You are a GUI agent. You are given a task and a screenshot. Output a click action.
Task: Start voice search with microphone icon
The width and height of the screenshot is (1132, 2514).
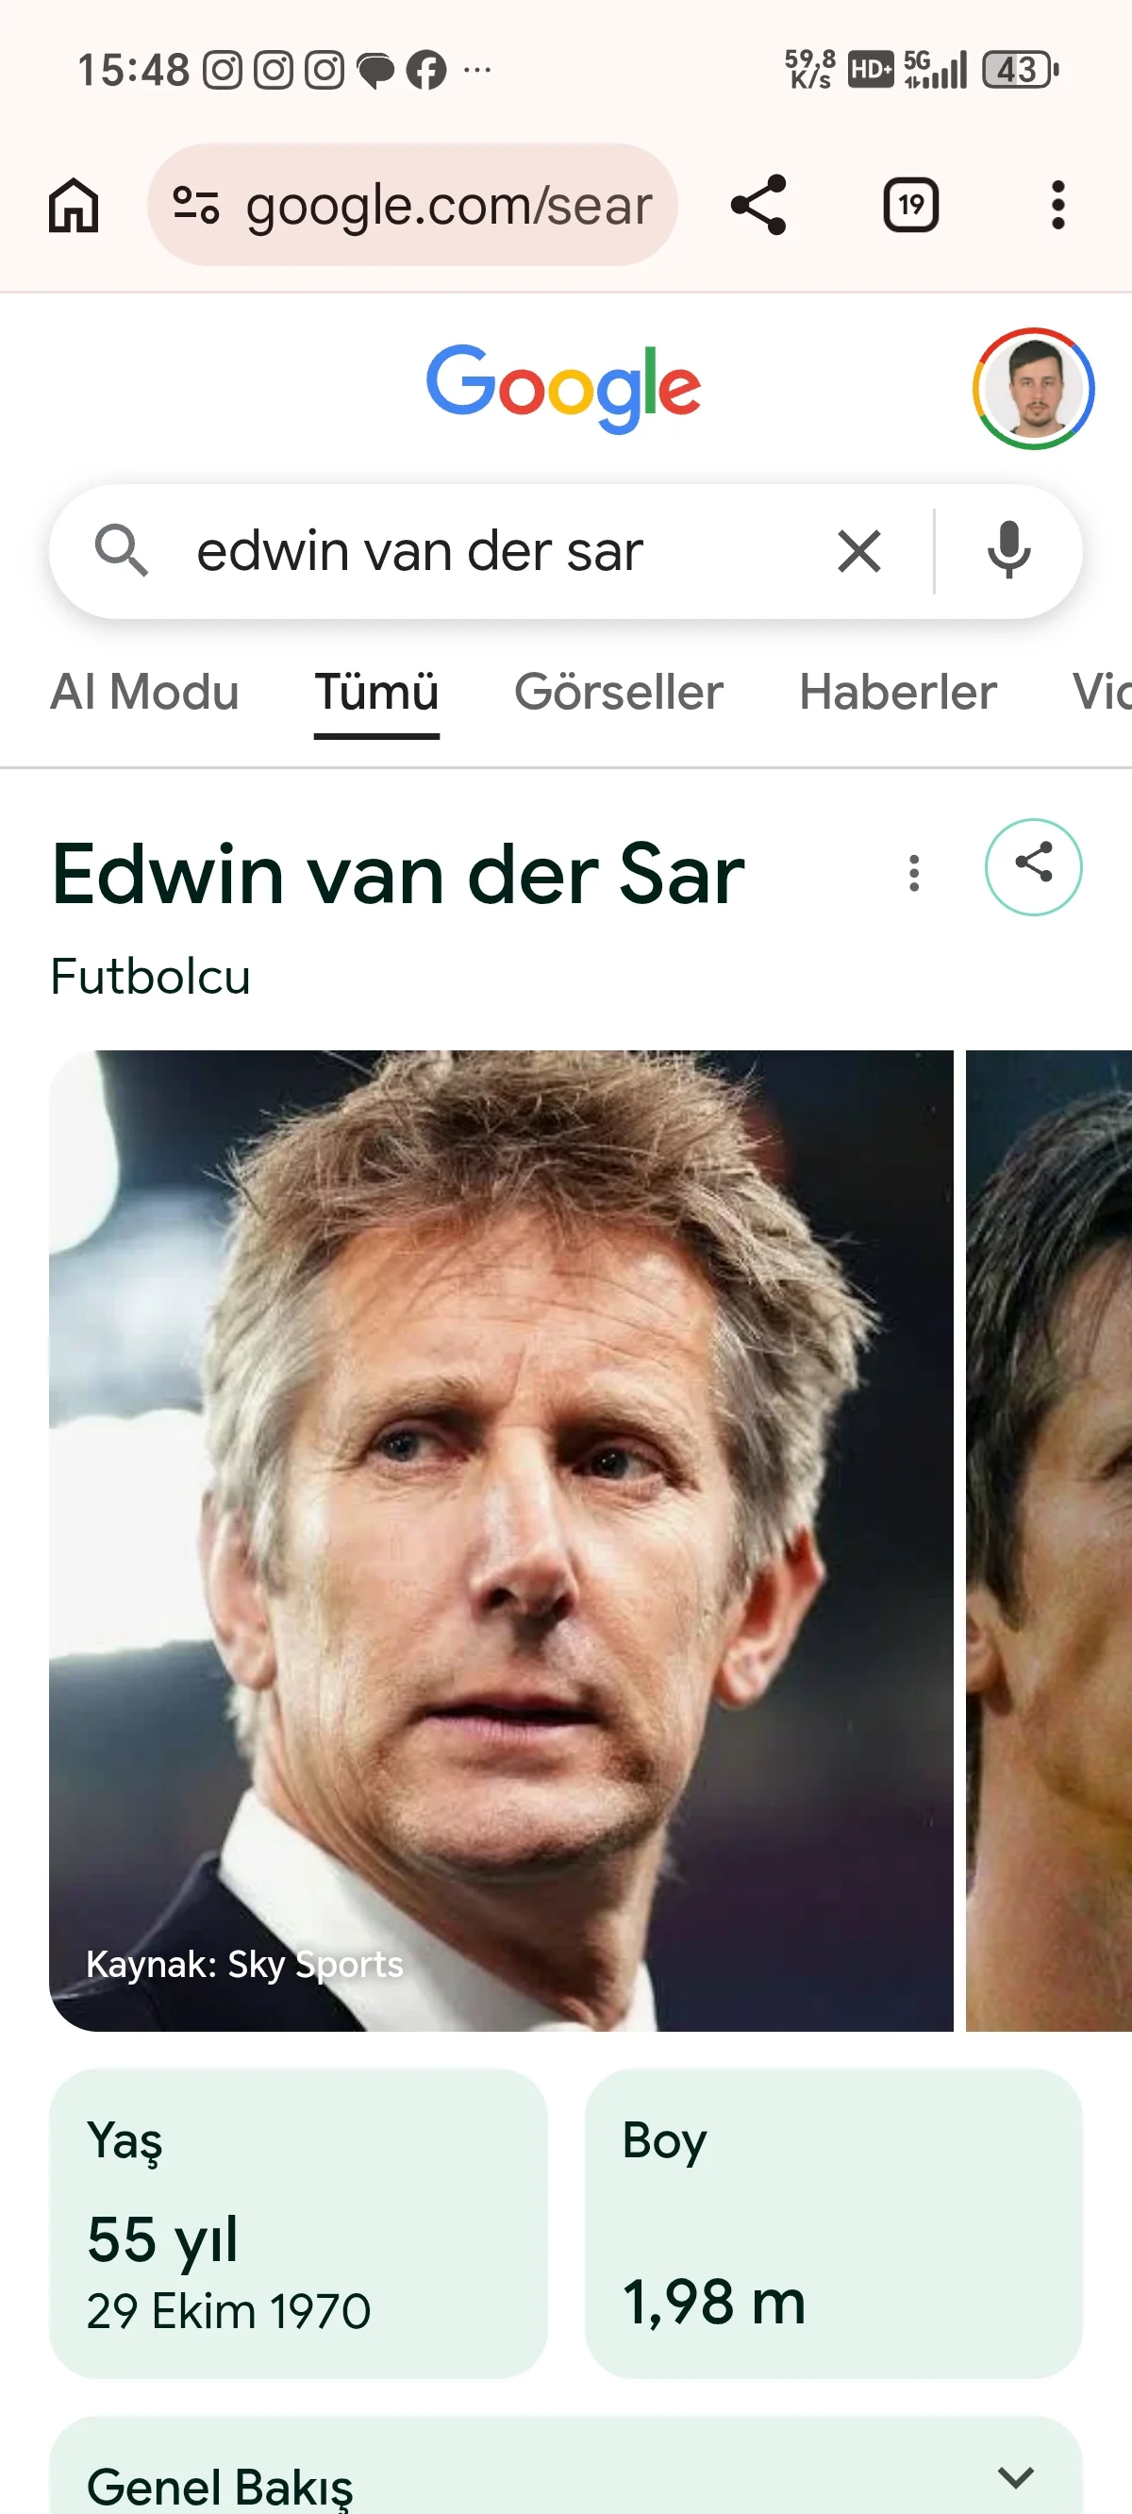(x=1008, y=550)
